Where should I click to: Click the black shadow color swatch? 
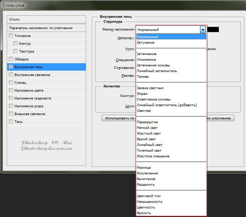tap(213, 29)
